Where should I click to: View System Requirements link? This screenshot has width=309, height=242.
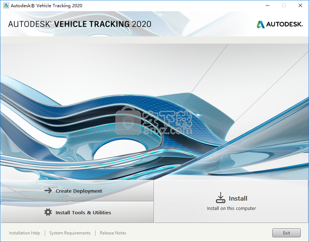coord(70,233)
